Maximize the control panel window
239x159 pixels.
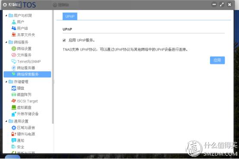click(222, 5)
